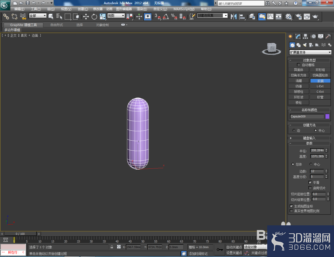
Task: Open the 渲染(R) menu
Action: click(x=142, y=9)
